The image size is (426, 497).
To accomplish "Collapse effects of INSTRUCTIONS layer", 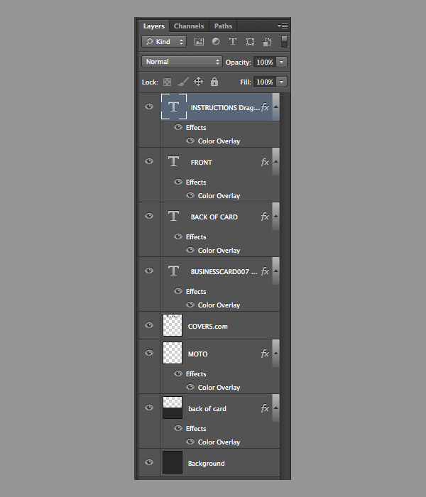I will (275, 106).
